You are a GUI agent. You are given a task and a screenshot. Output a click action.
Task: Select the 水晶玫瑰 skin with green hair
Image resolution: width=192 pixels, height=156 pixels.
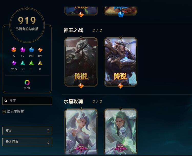(121, 132)
